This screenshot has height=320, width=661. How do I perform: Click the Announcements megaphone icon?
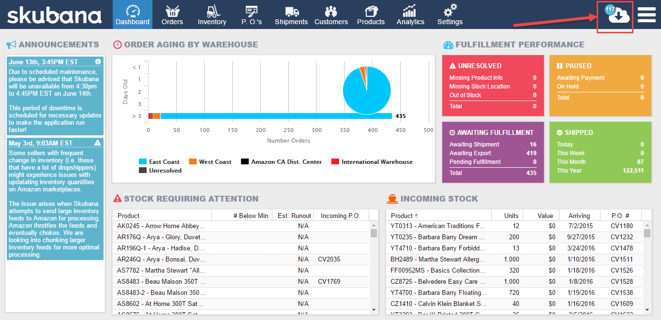coord(11,45)
